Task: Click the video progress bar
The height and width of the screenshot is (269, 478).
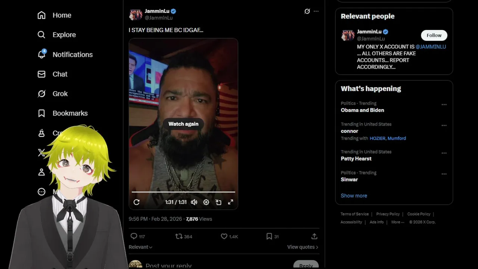Action: pos(183,192)
